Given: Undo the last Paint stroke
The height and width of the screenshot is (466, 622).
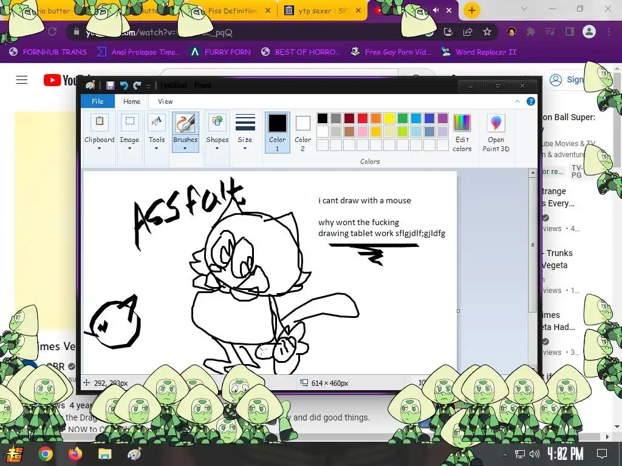Looking at the screenshot, I should coord(124,85).
